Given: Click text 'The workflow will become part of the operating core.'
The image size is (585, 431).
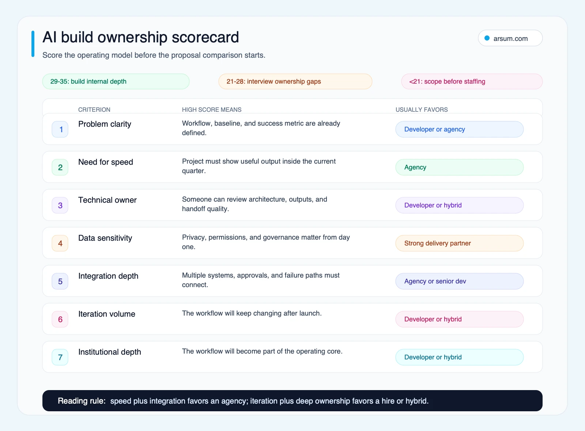Looking at the screenshot, I should click(x=262, y=351).
